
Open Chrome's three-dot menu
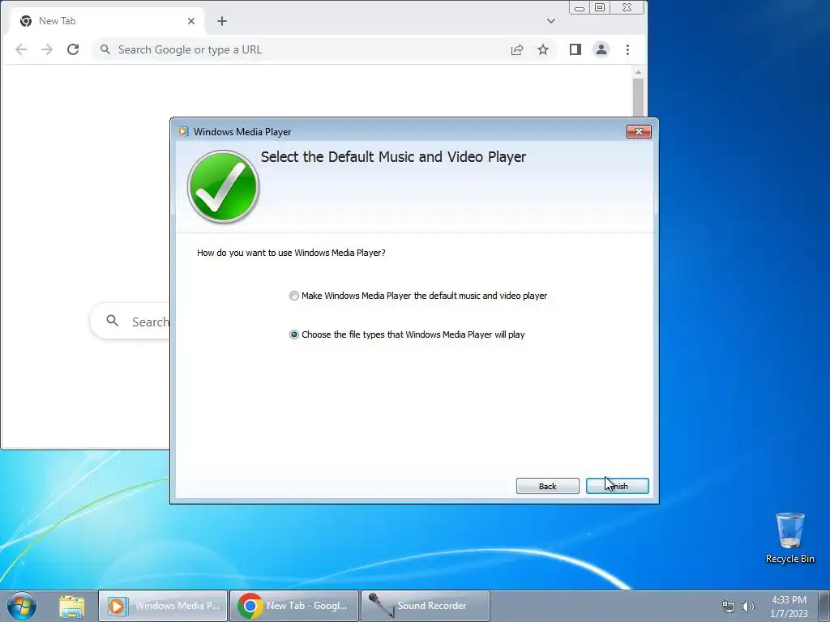(x=628, y=49)
